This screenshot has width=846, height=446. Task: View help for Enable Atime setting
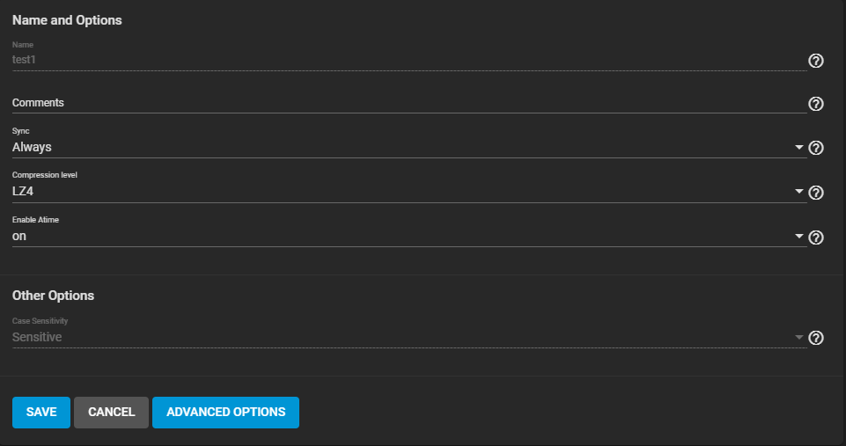click(x=815, y=238)
